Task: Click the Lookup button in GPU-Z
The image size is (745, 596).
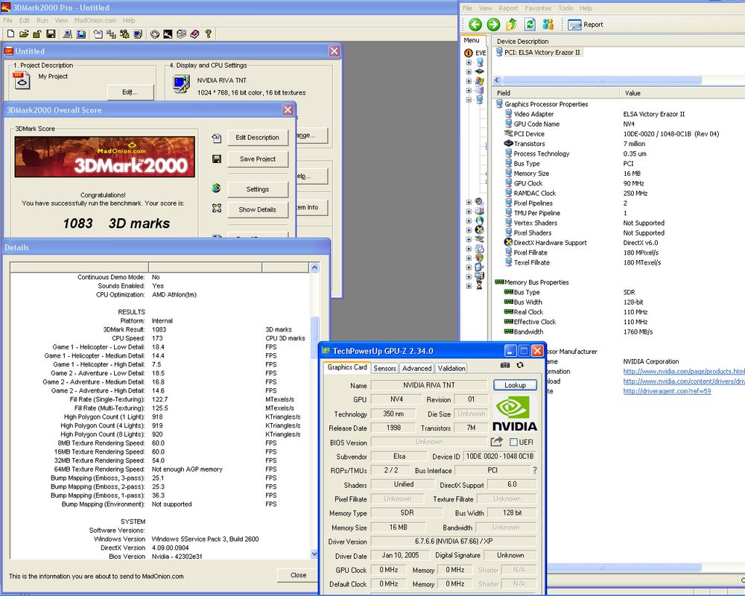Action: tap(515, 385)
